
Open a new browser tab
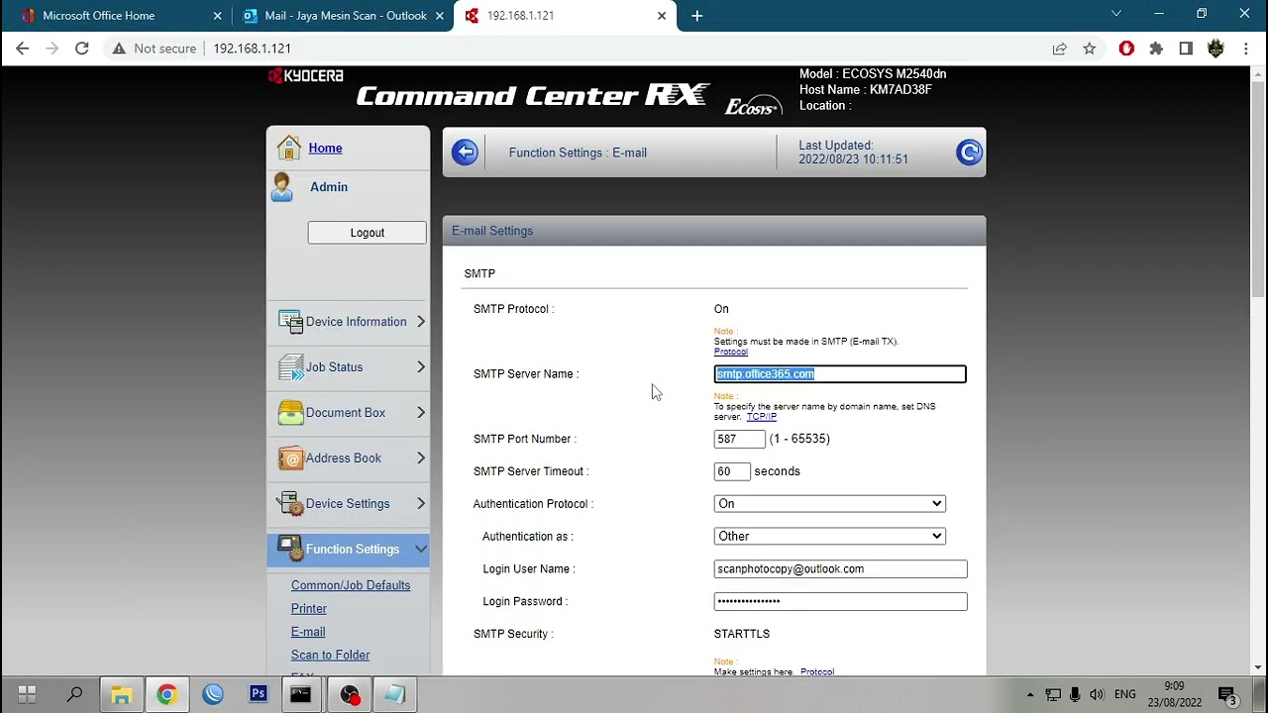696,16
